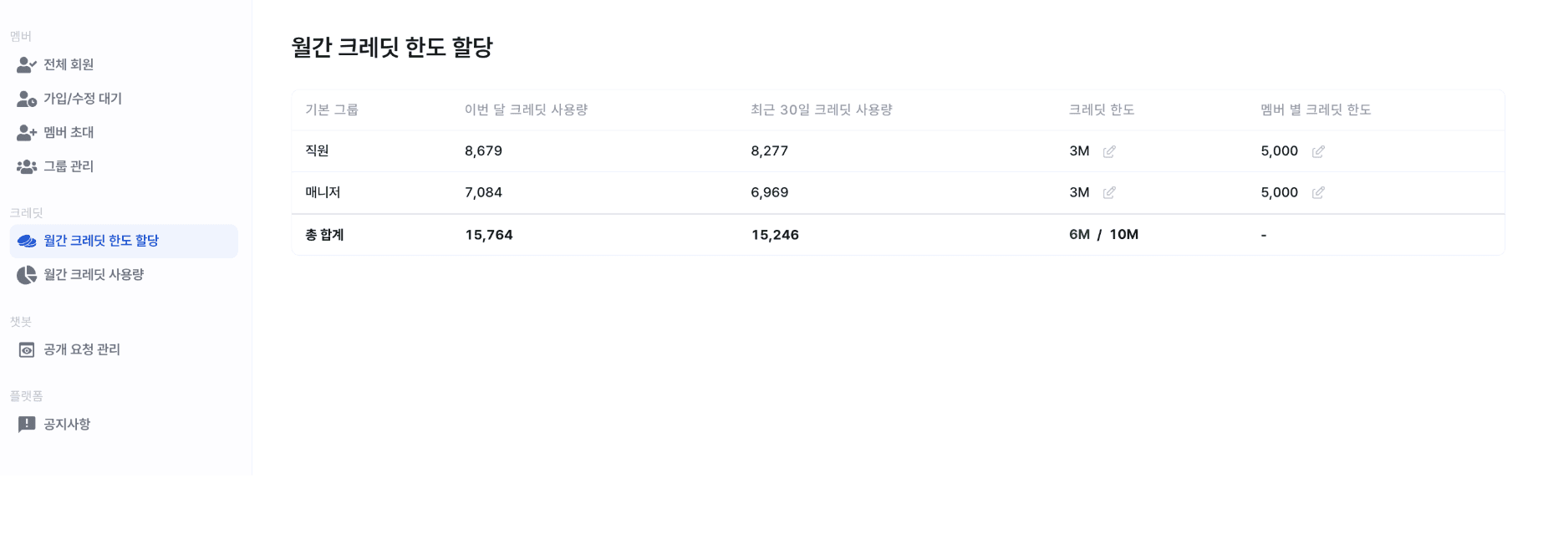This screenshot has width=1543, height=550.
Task: Edit 매니저 per-member credit limit of 5,000
Action: point(1319,192)
